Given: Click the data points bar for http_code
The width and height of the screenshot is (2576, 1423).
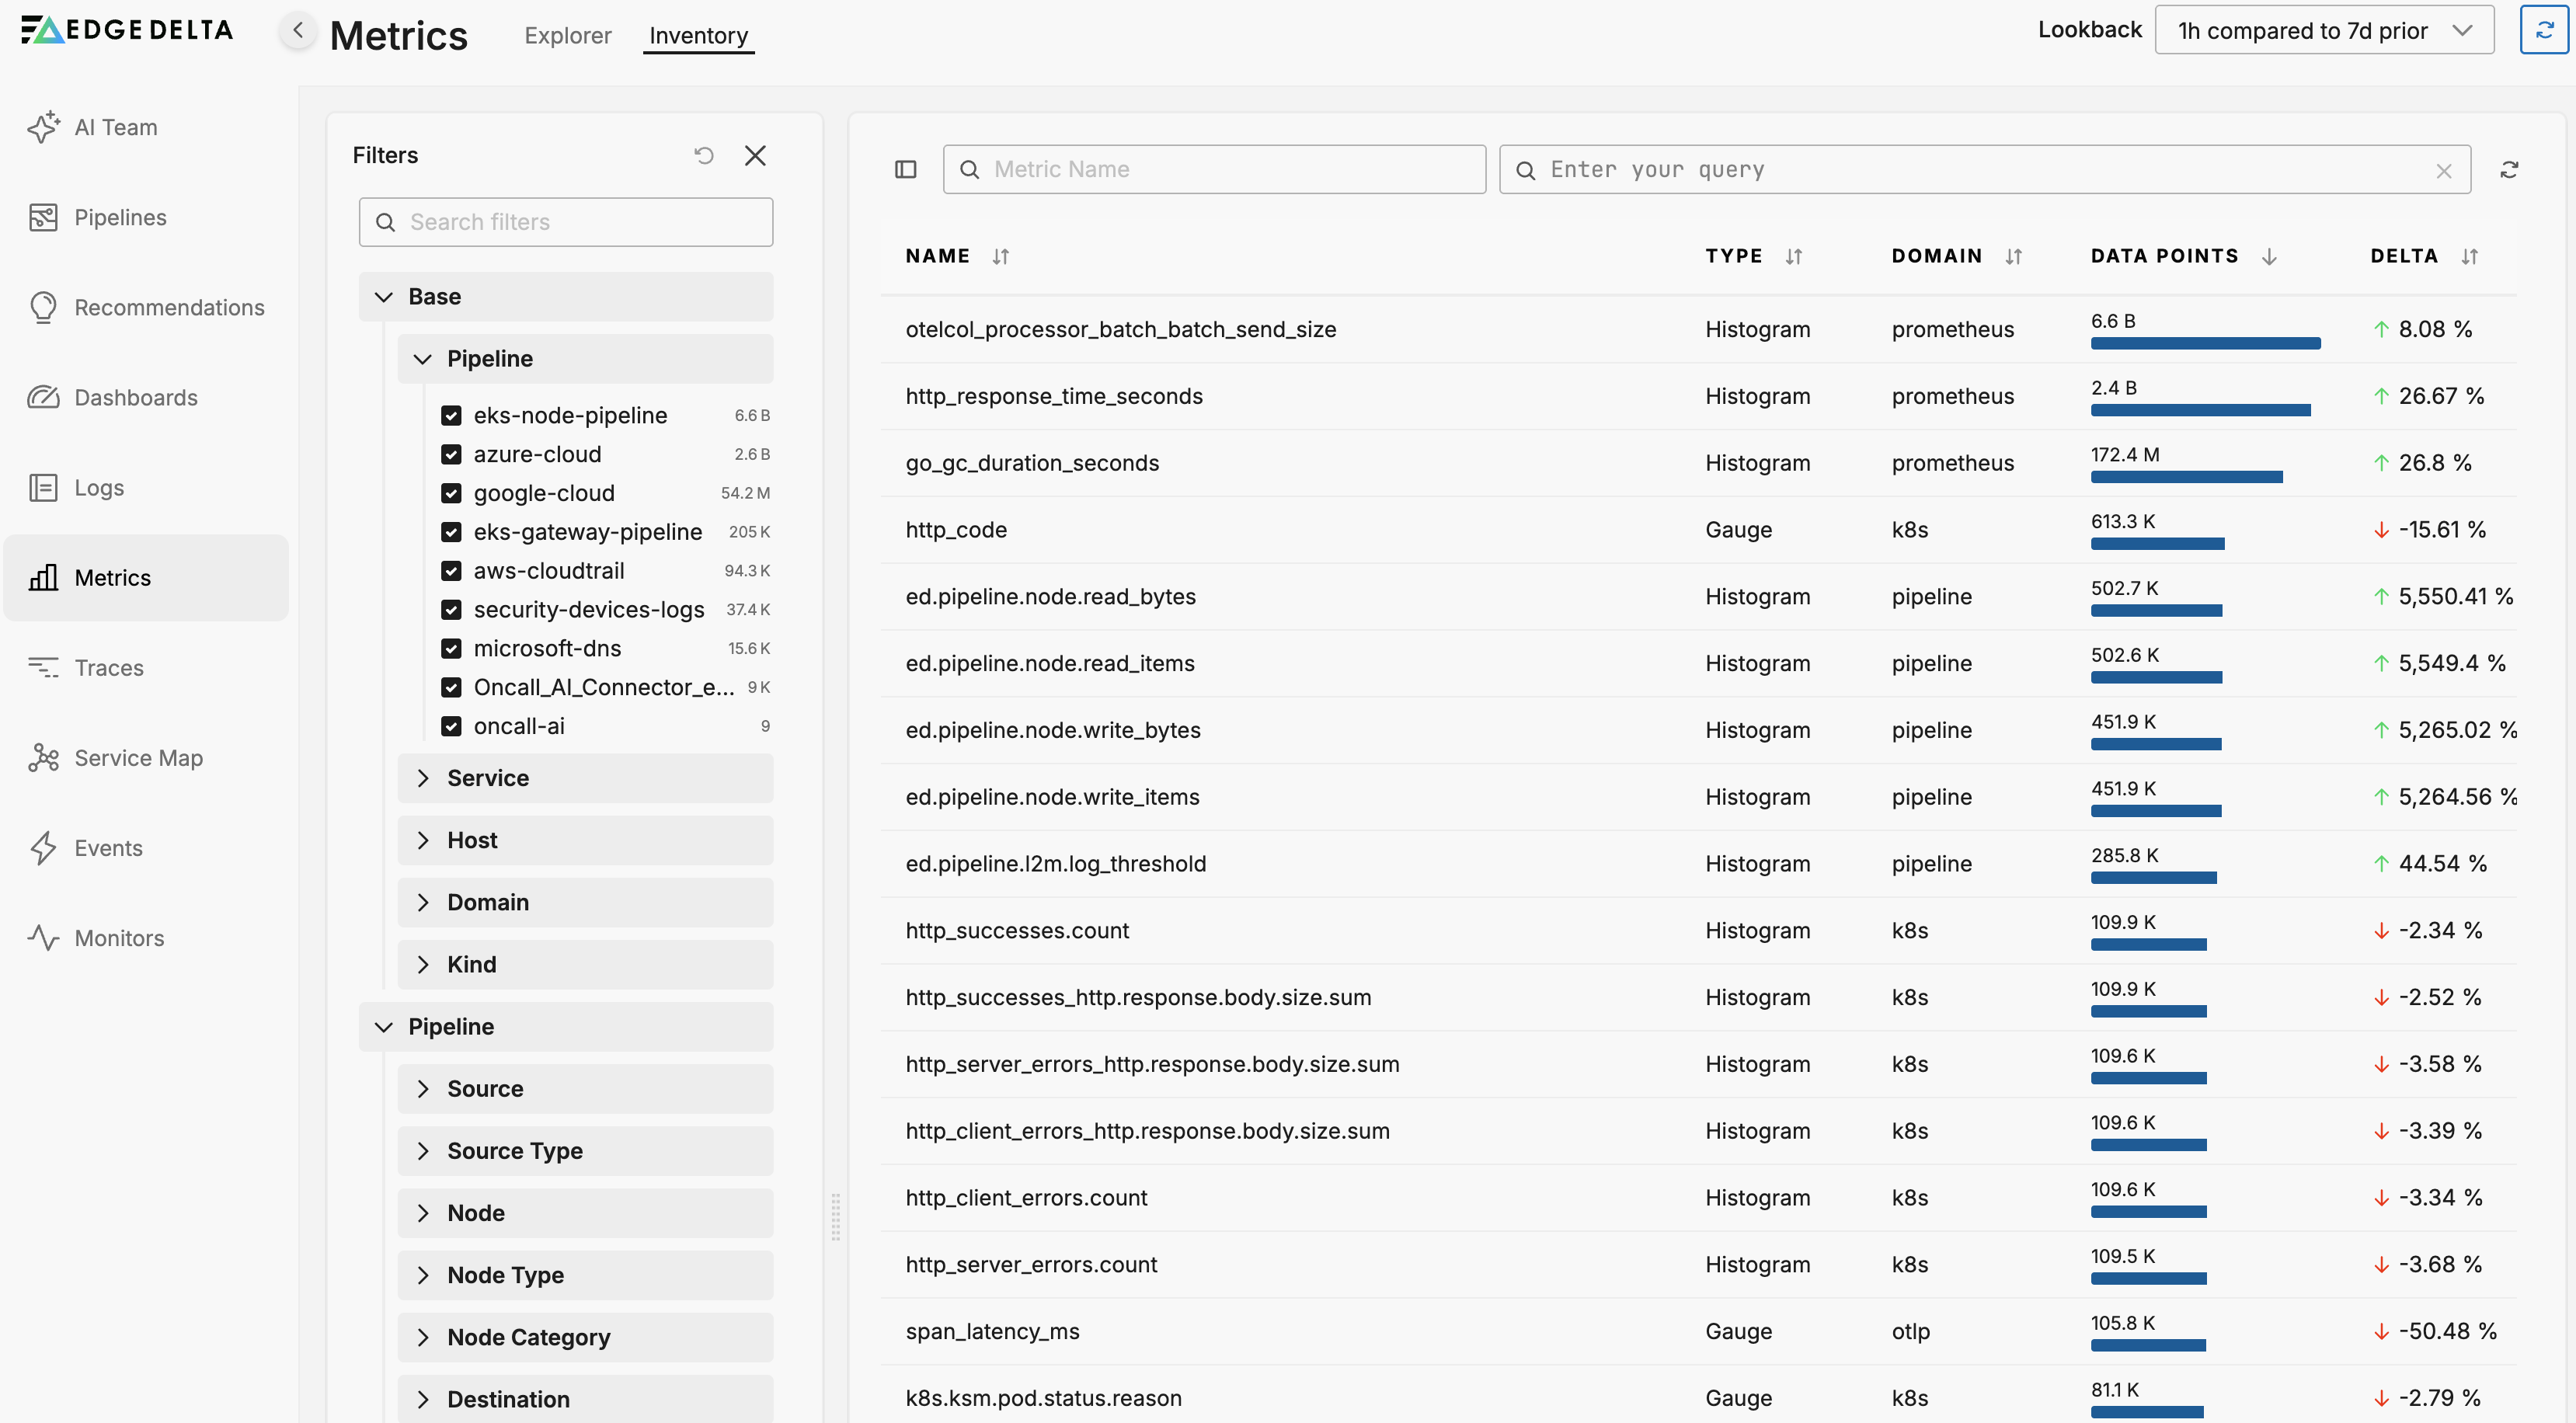Looking at the screenshot, I should point(2157,544).
